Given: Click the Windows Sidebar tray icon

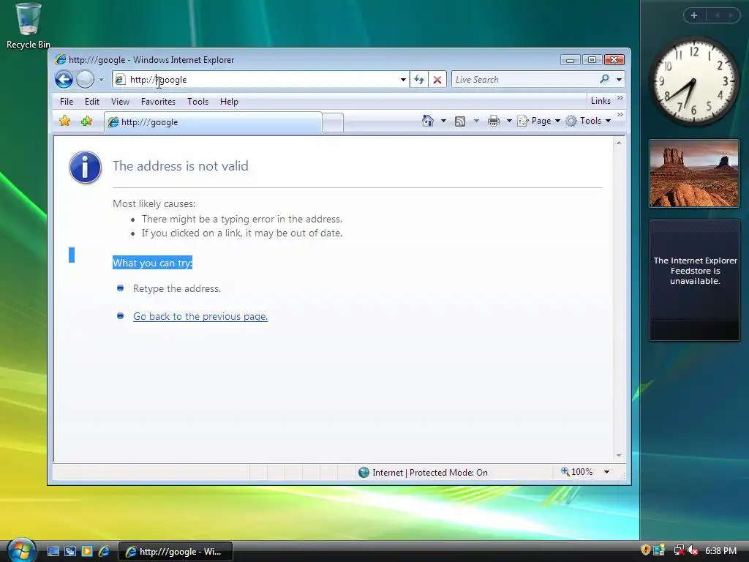Looking at the screenshot, I should (x=660, y=550).
